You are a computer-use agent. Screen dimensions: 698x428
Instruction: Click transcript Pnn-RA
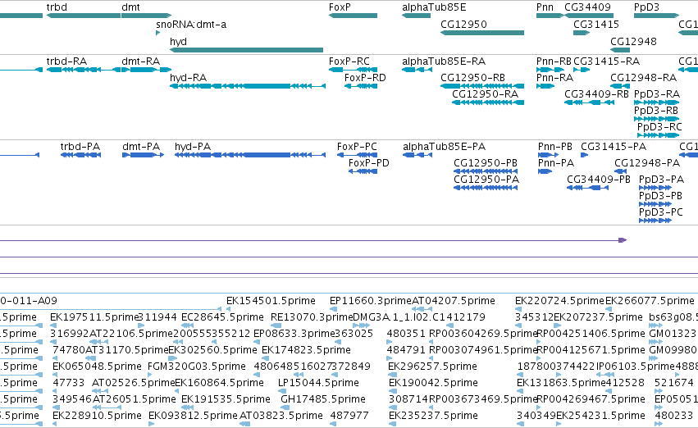point(545,86)
